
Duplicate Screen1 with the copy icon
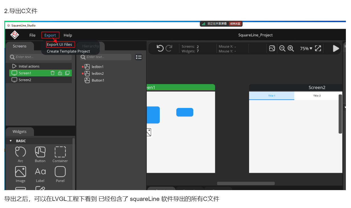(x=67, y=73)
